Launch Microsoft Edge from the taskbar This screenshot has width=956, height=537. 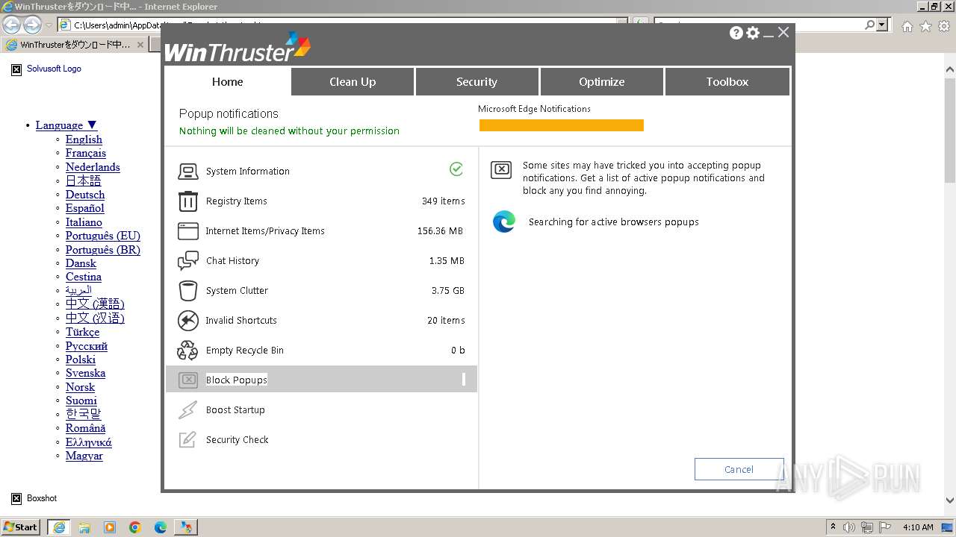[x=161, y=527]
